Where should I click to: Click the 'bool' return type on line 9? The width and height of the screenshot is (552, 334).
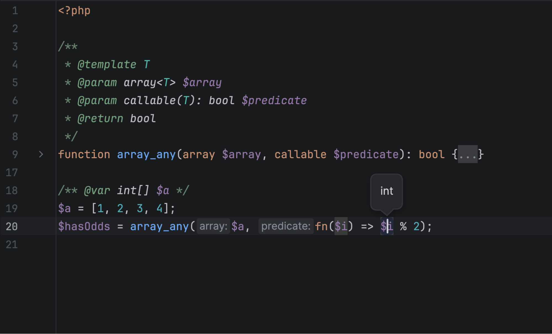(432, 154)
